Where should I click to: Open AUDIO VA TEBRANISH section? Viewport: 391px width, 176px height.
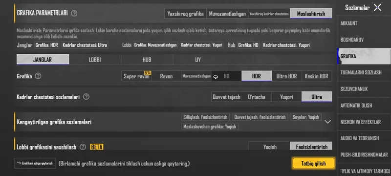click(364, 138)
